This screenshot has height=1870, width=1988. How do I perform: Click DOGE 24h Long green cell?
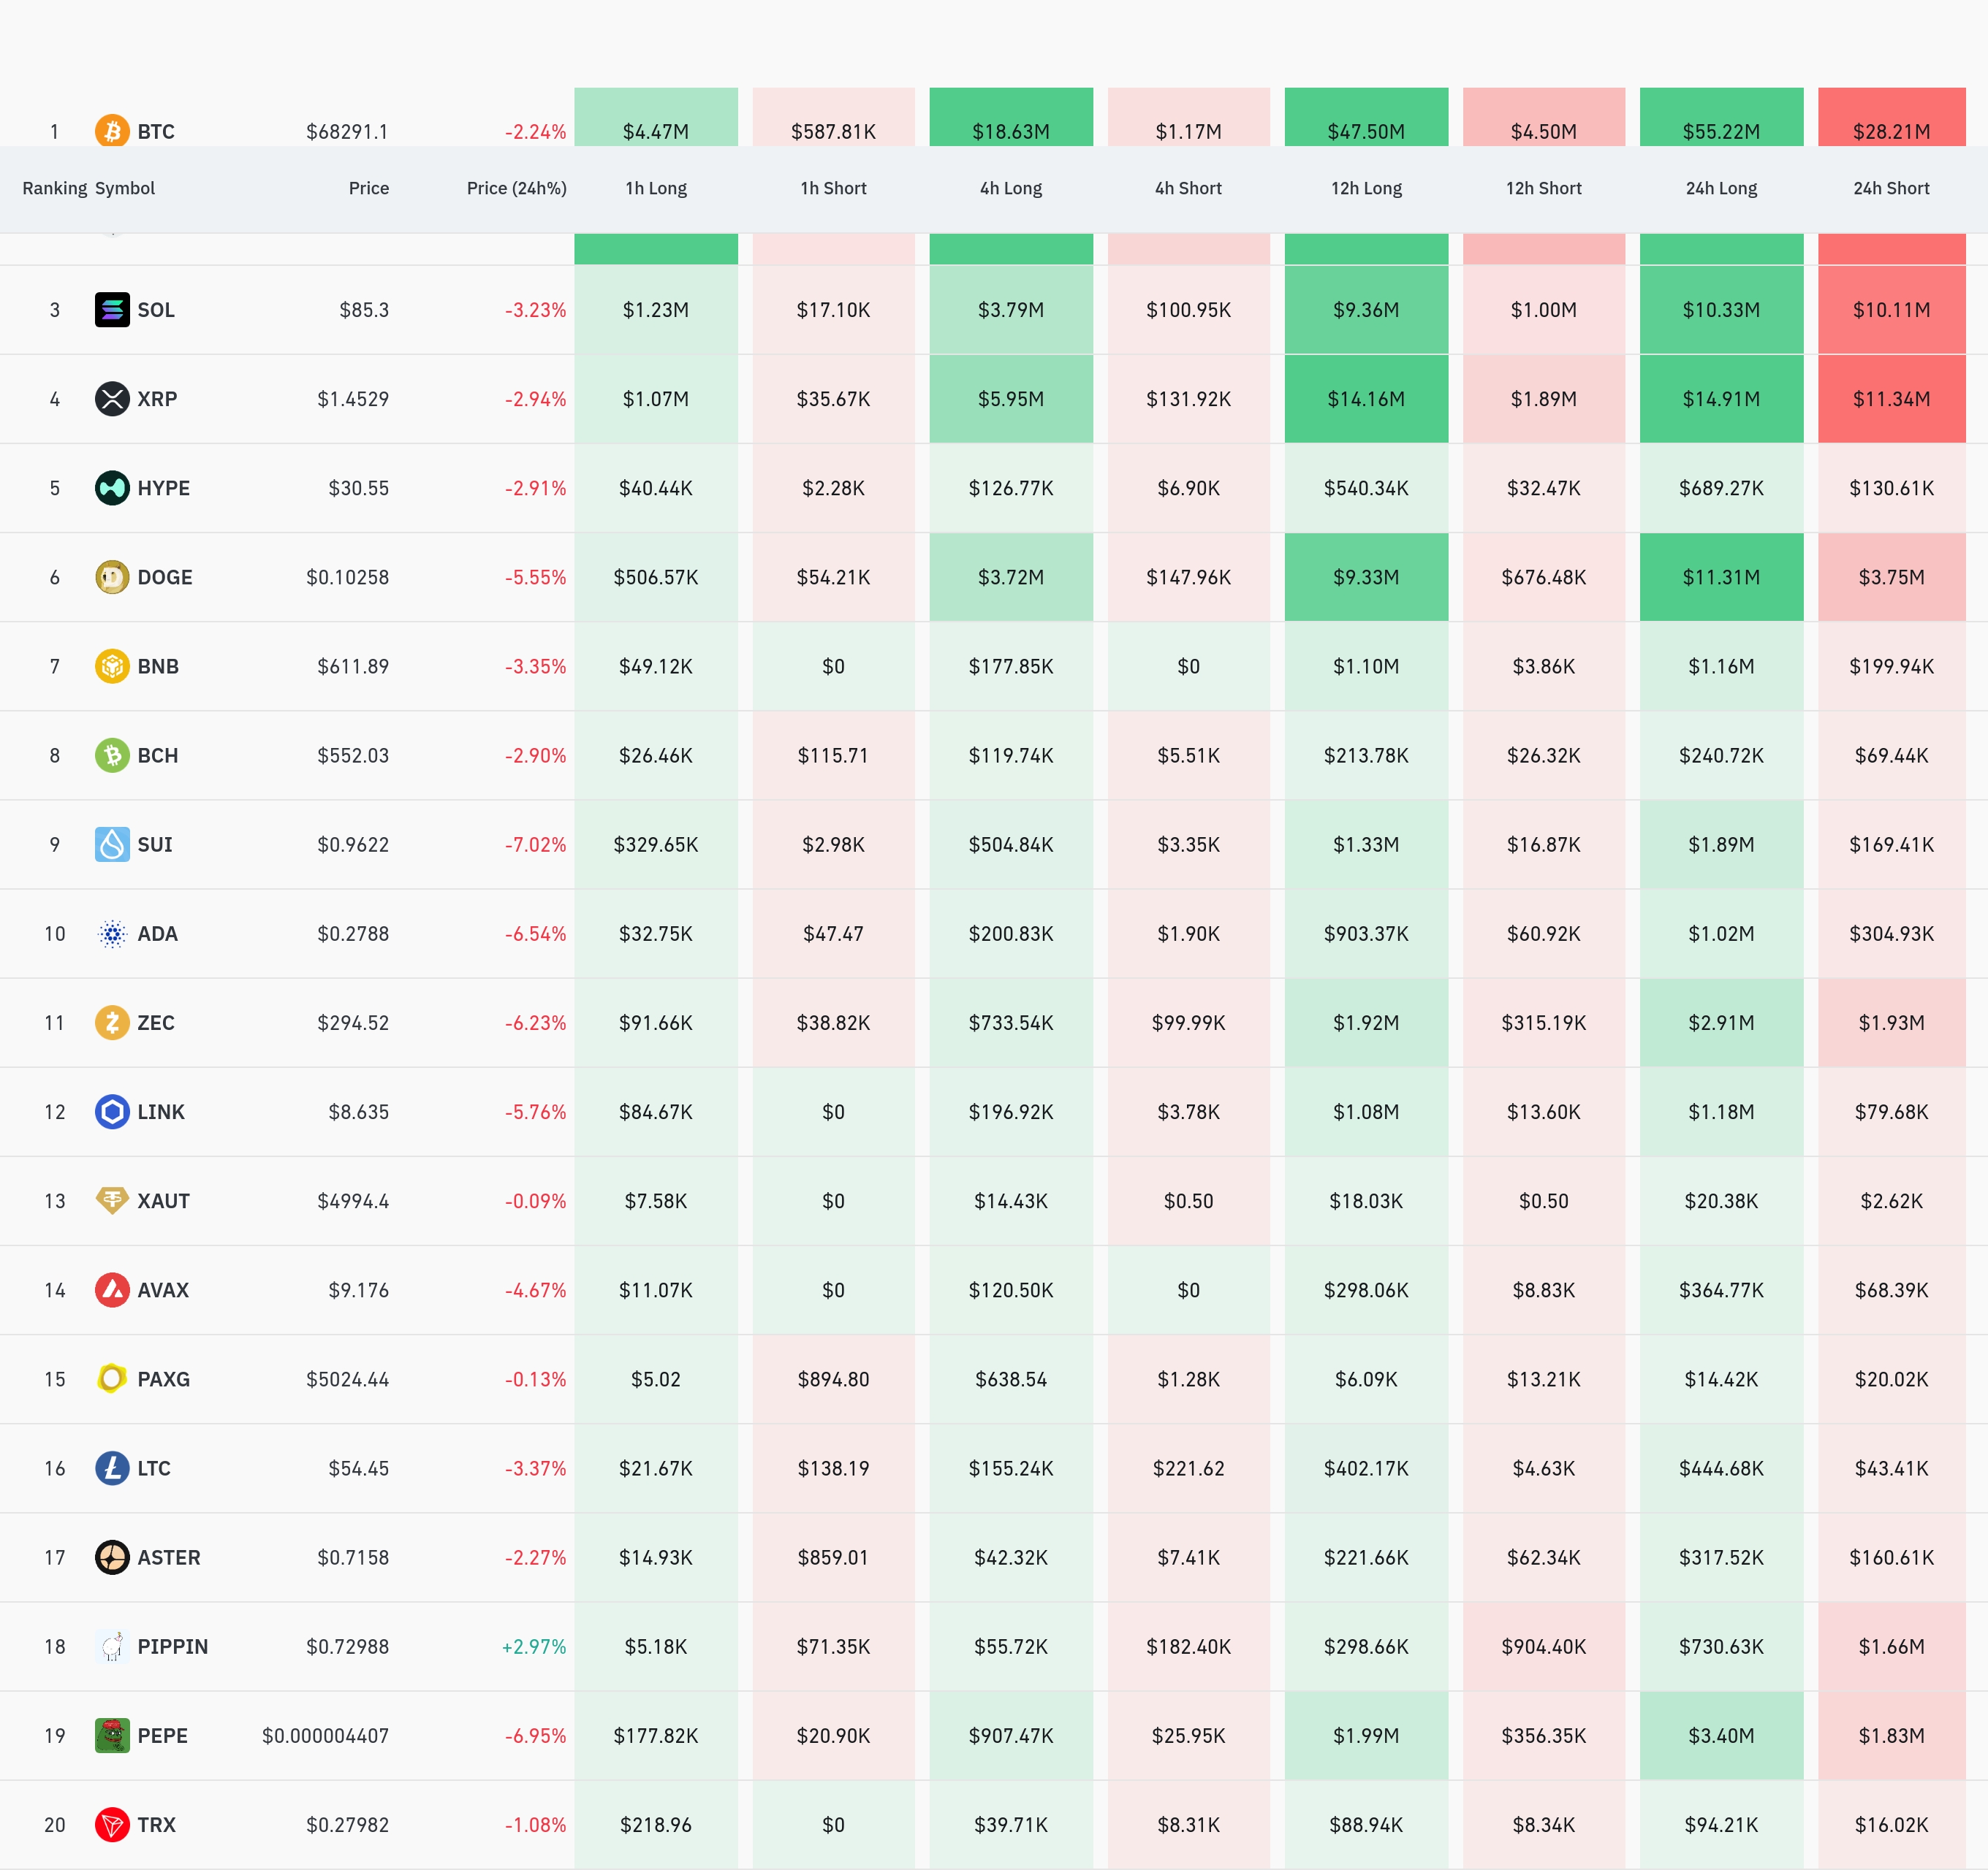click(x=1720, y=576)
